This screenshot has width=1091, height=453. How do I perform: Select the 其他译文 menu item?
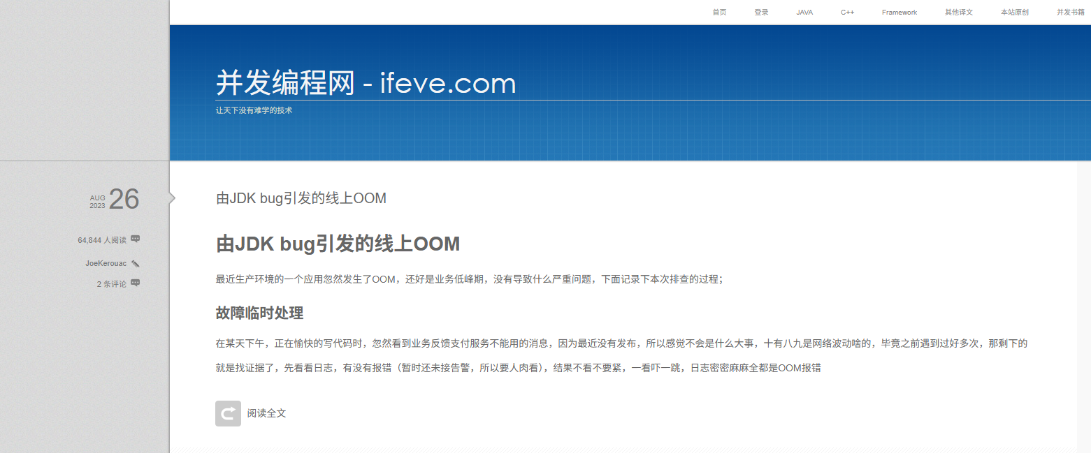(959, 13)
